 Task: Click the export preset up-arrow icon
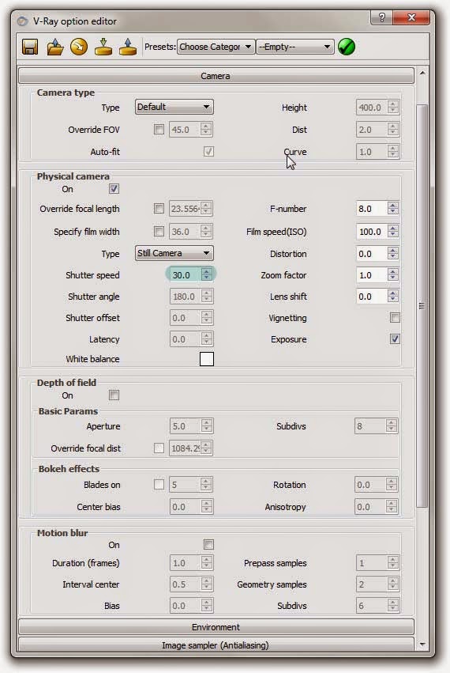point(128,47)
